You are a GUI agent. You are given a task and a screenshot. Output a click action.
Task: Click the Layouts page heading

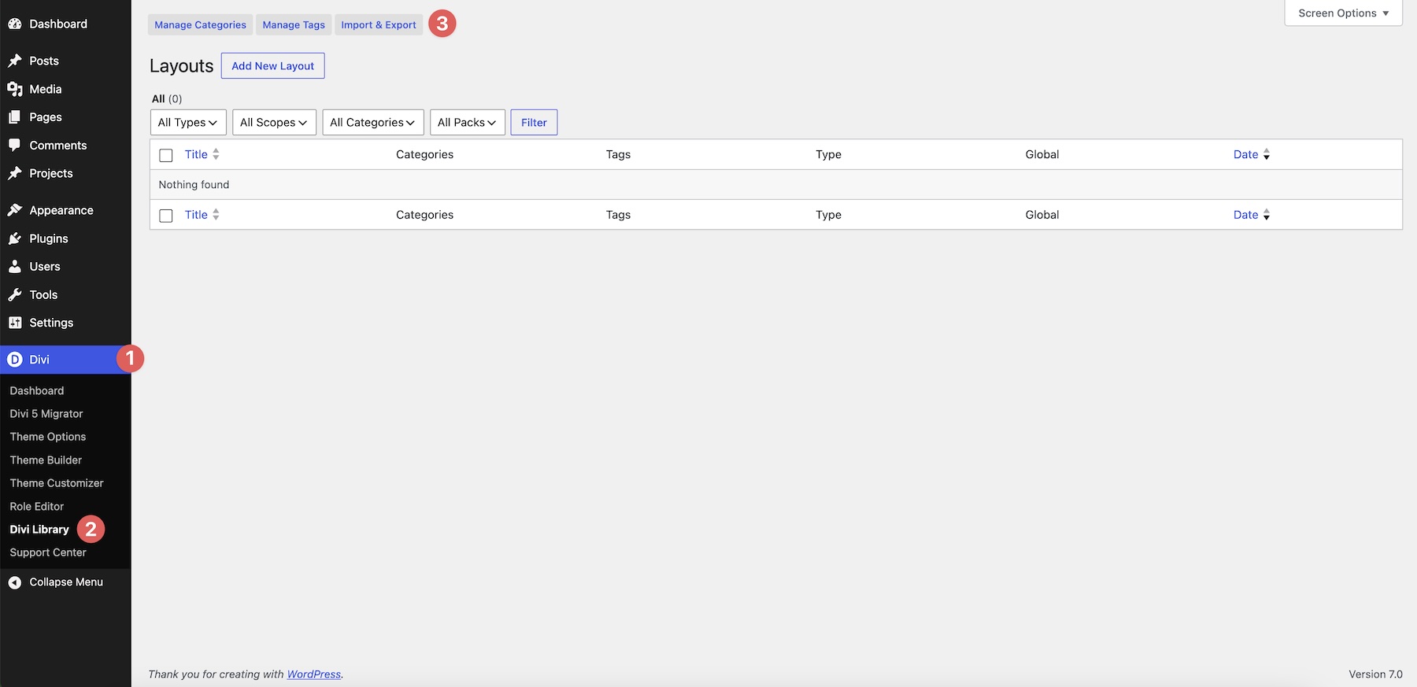tap(181, 66)
